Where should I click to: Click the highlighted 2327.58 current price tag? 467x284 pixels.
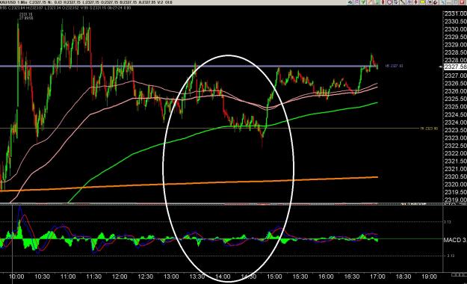455,67
